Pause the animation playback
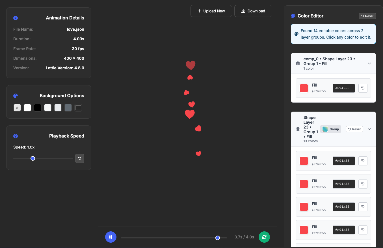The image size is (383, 248). click(111, 237)
